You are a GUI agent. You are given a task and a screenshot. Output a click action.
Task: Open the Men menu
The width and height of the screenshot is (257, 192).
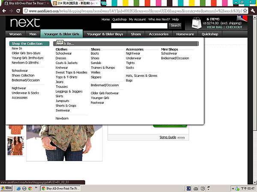tap(33, 34)
